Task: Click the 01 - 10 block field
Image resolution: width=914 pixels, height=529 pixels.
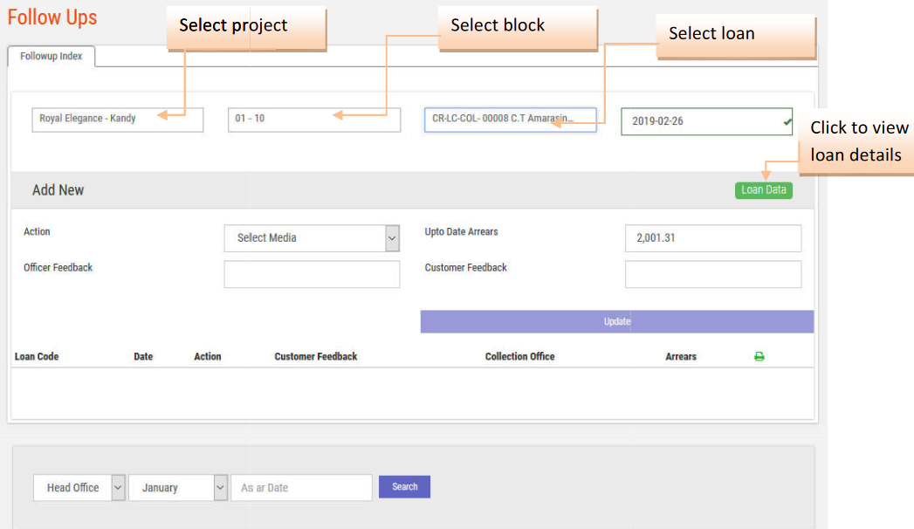Action: click(x=313, y=120)
